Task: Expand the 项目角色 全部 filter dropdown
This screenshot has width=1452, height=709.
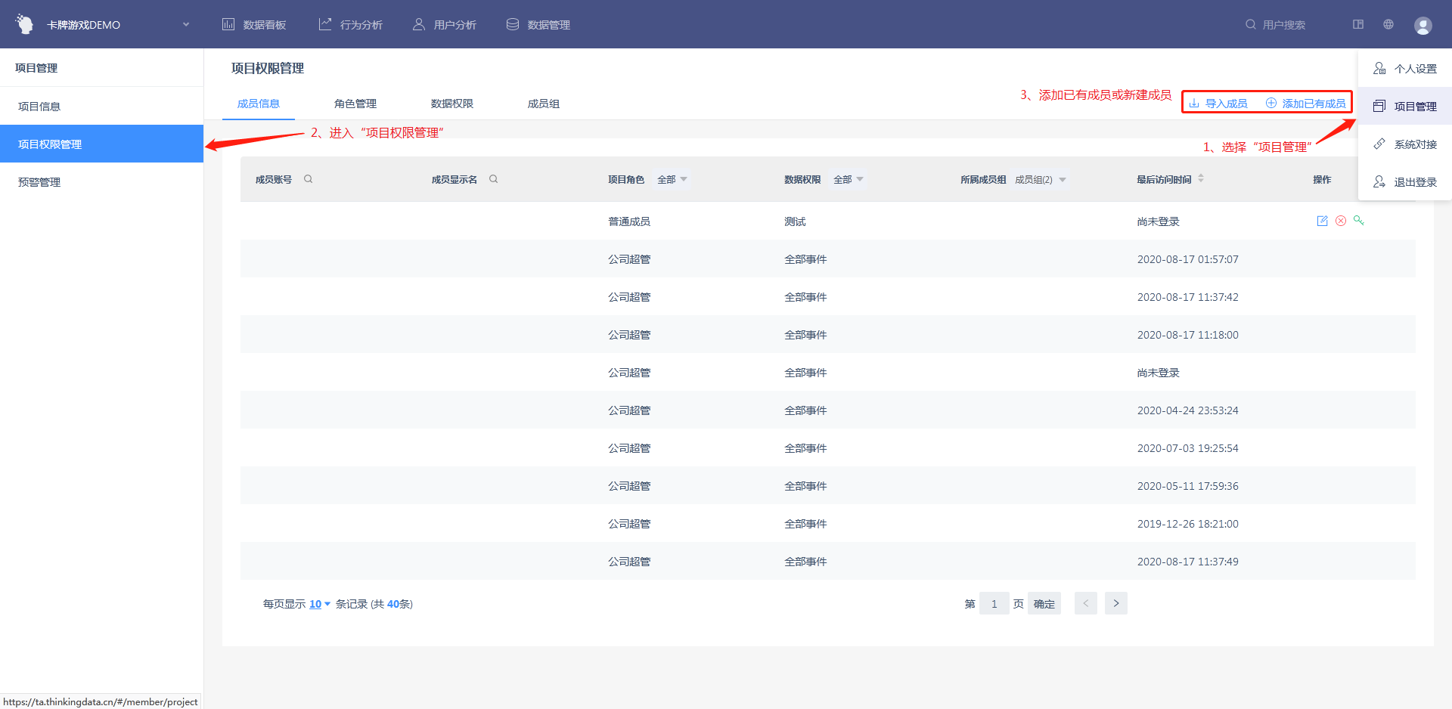Action: click(672, 179)
